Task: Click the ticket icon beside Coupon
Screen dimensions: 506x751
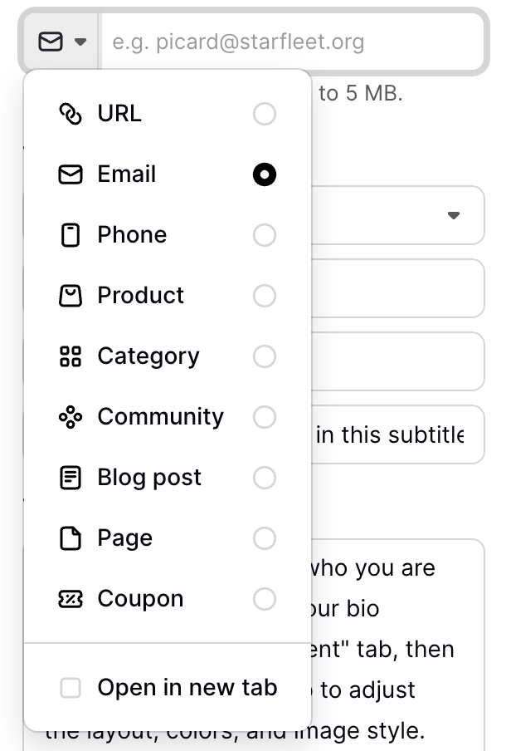Action: pyautogui.click(x=71, y=599)
